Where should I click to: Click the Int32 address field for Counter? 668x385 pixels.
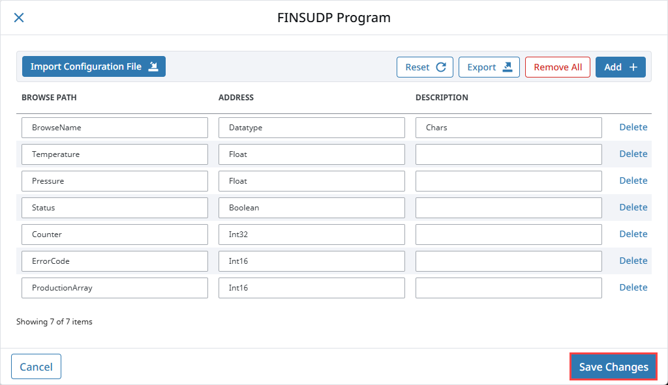point(311,235)
